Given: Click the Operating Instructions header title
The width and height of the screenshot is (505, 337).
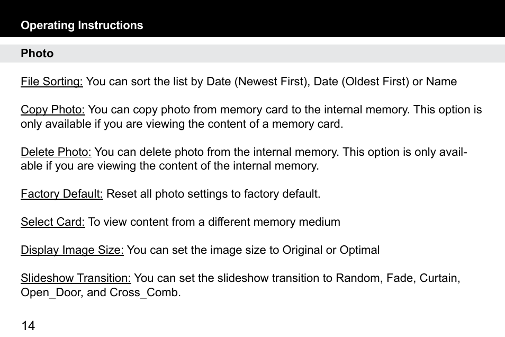Looking at the screenshot, I should 82,25.
